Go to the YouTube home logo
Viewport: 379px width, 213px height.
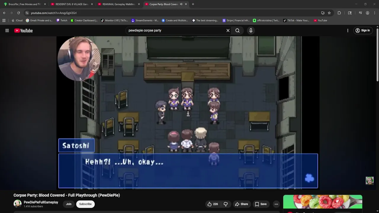pyautogui.click(x=23, y=30)
